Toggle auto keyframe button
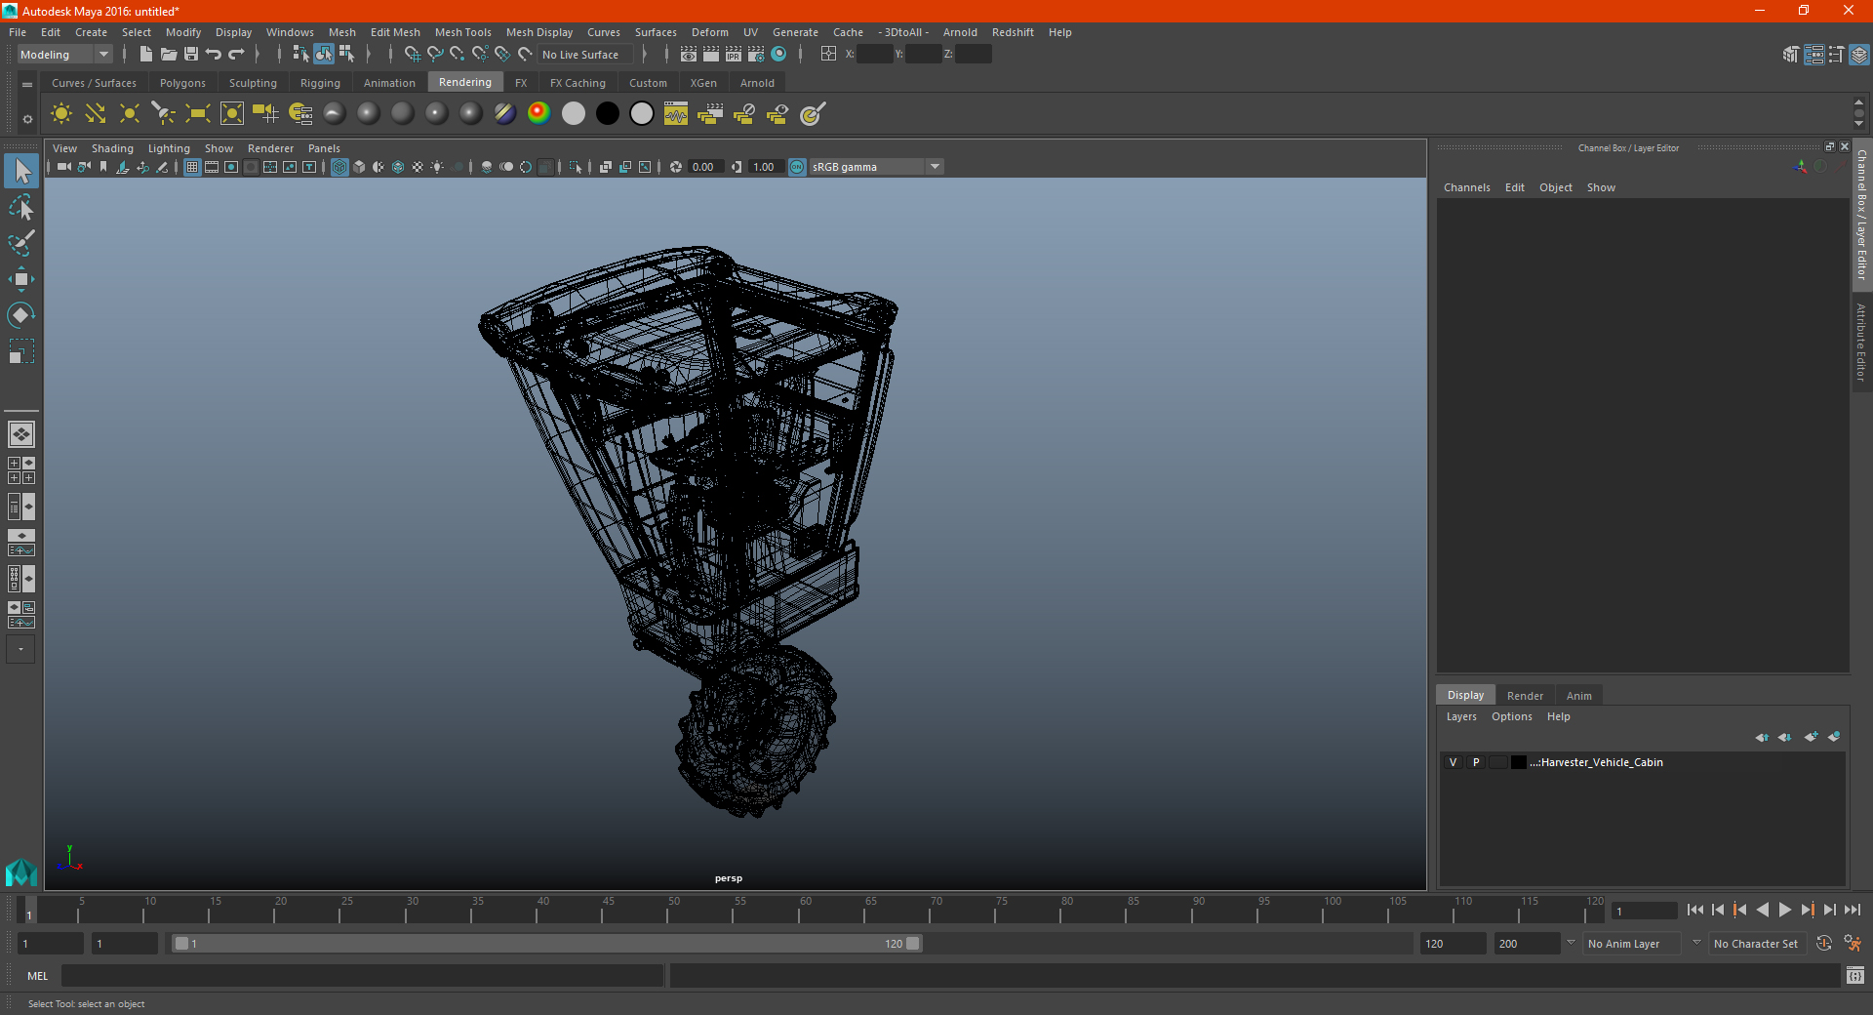The height and width of the screenshot is (1015, 1873). click(1823, 944)
